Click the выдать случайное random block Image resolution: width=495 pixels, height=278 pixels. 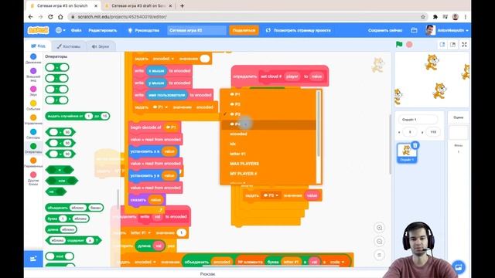(77, 116)
